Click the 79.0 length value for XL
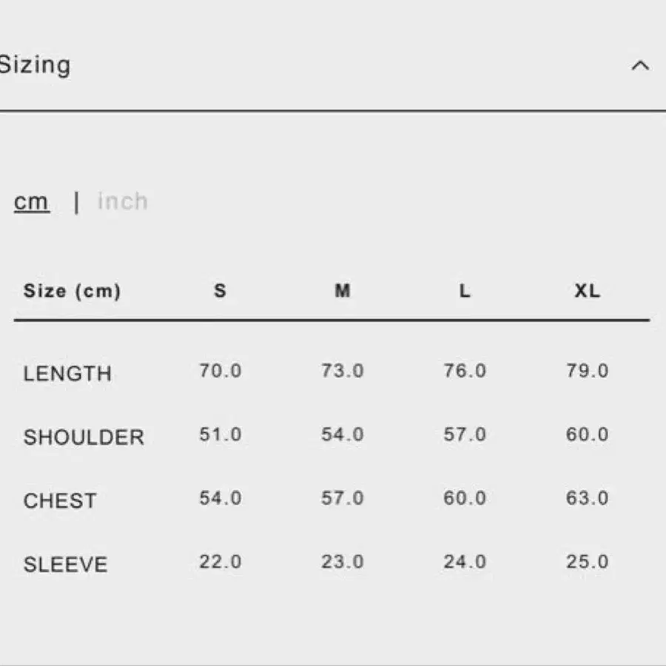The width and height of the screenshot is (666, 666). click(588, 371)
